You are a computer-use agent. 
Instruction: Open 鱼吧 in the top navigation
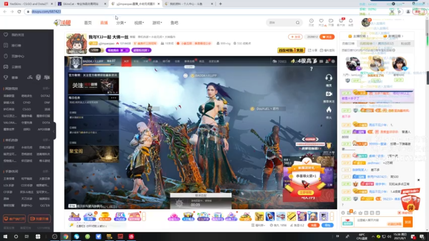(174, 22)
